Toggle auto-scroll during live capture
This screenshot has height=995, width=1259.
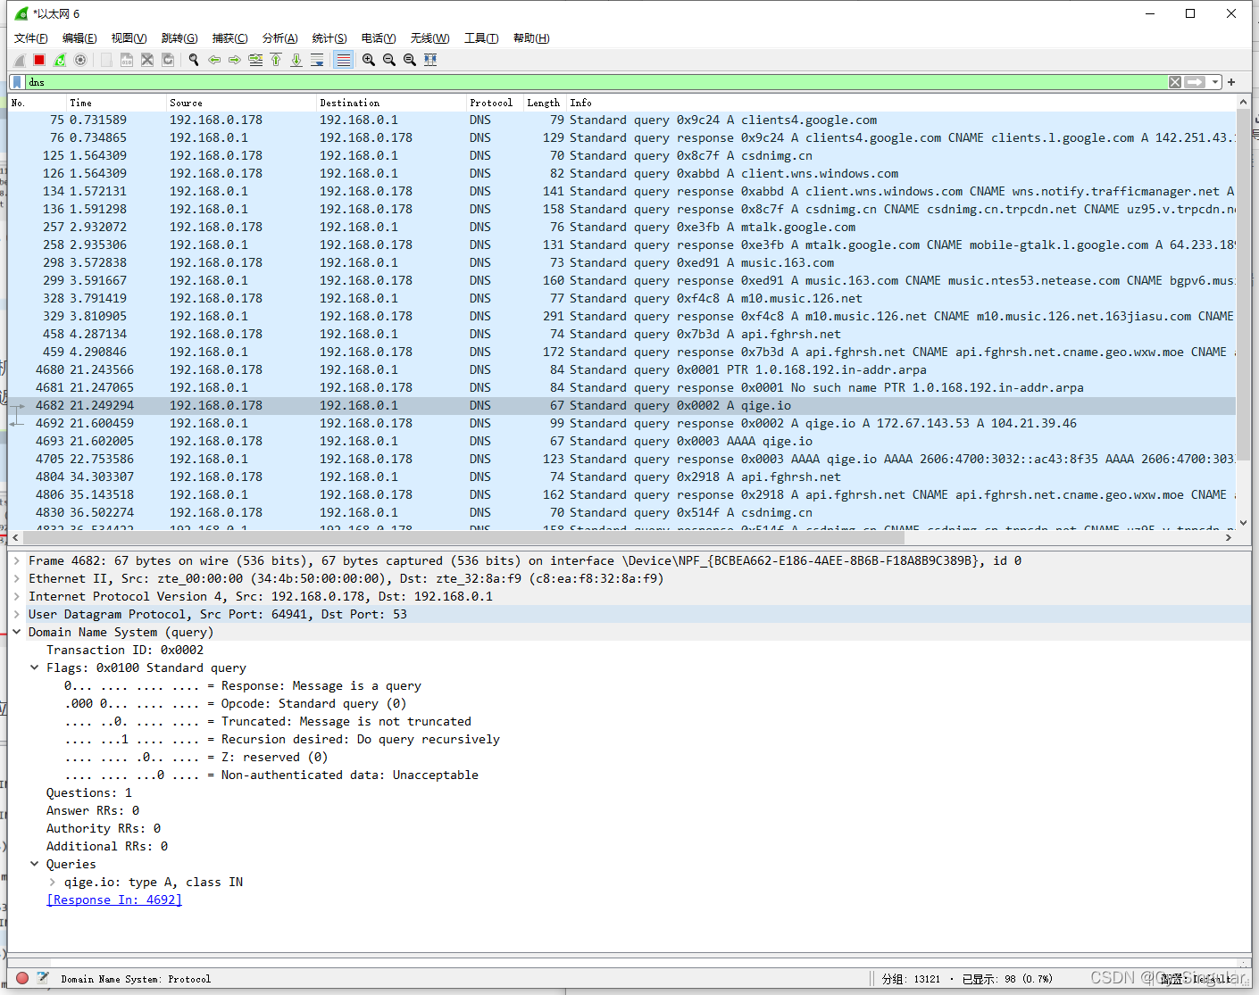click(317, 60)
